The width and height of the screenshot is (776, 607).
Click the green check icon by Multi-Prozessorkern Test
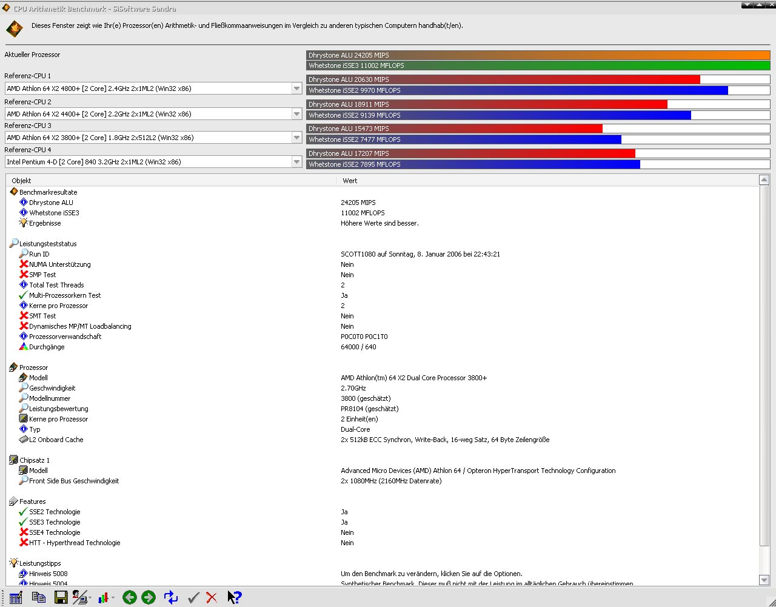[x=24, y=295]
